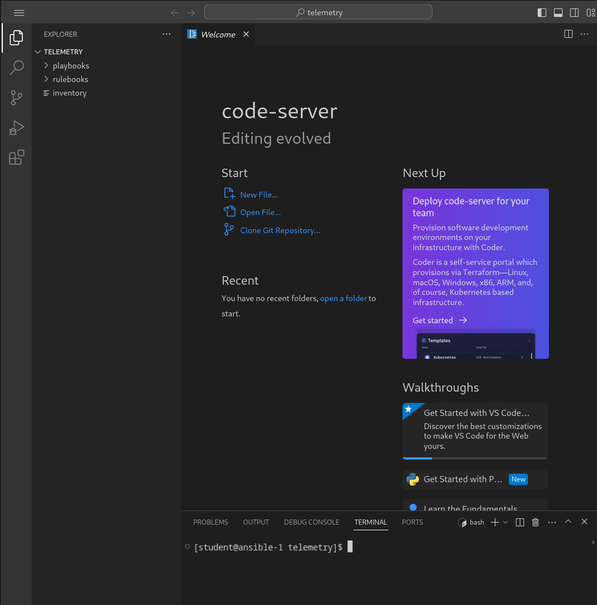597x605 pixels.
Task: Click the New badge on Python walkthrough
Action: (x=518, y=479)
